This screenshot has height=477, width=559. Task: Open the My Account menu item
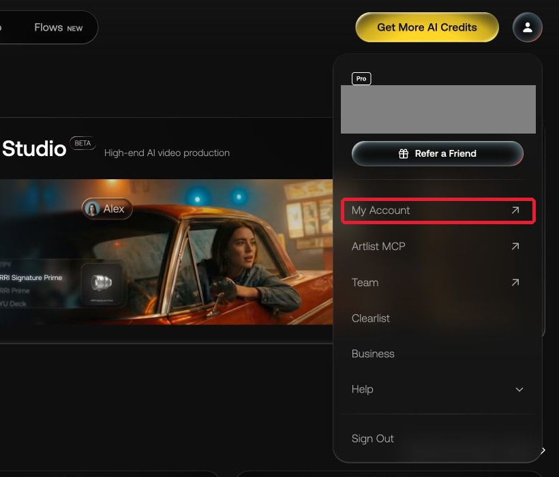[438, 211]
